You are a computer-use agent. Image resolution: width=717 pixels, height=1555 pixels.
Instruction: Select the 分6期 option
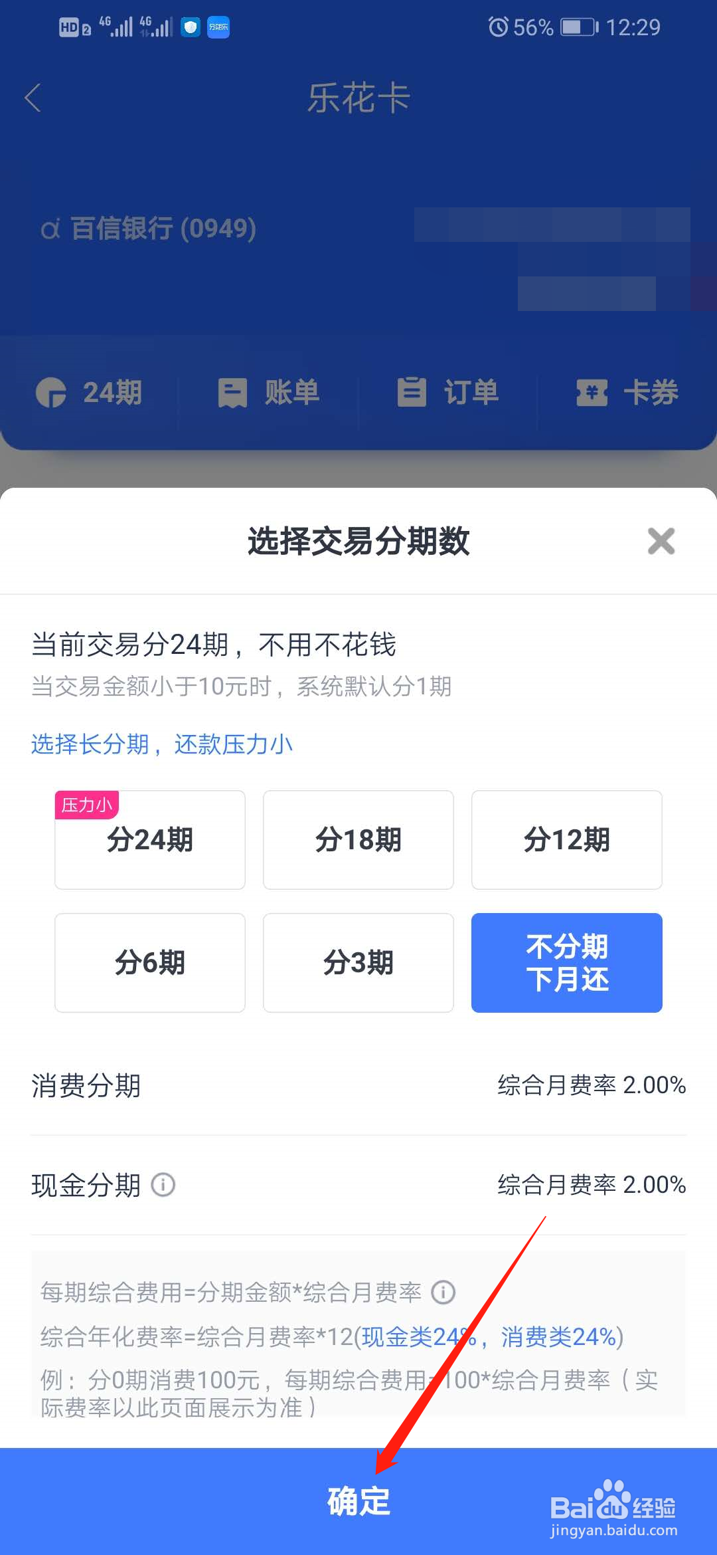pyautogui.click(x=150, y=962)
